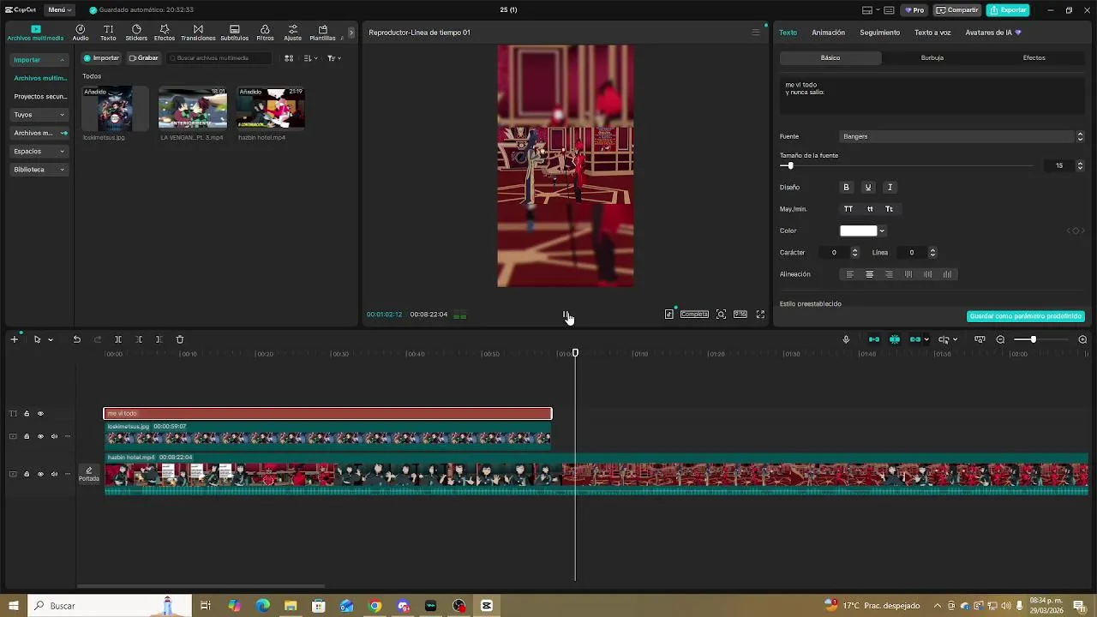This screenshot has width=1097, height=617.
Task: Mute the loskimetsus.jpg track audio
Action: pos(54,436)
